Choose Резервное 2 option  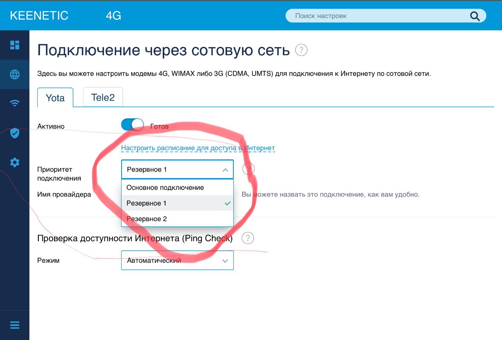click(x=177, y=219)
